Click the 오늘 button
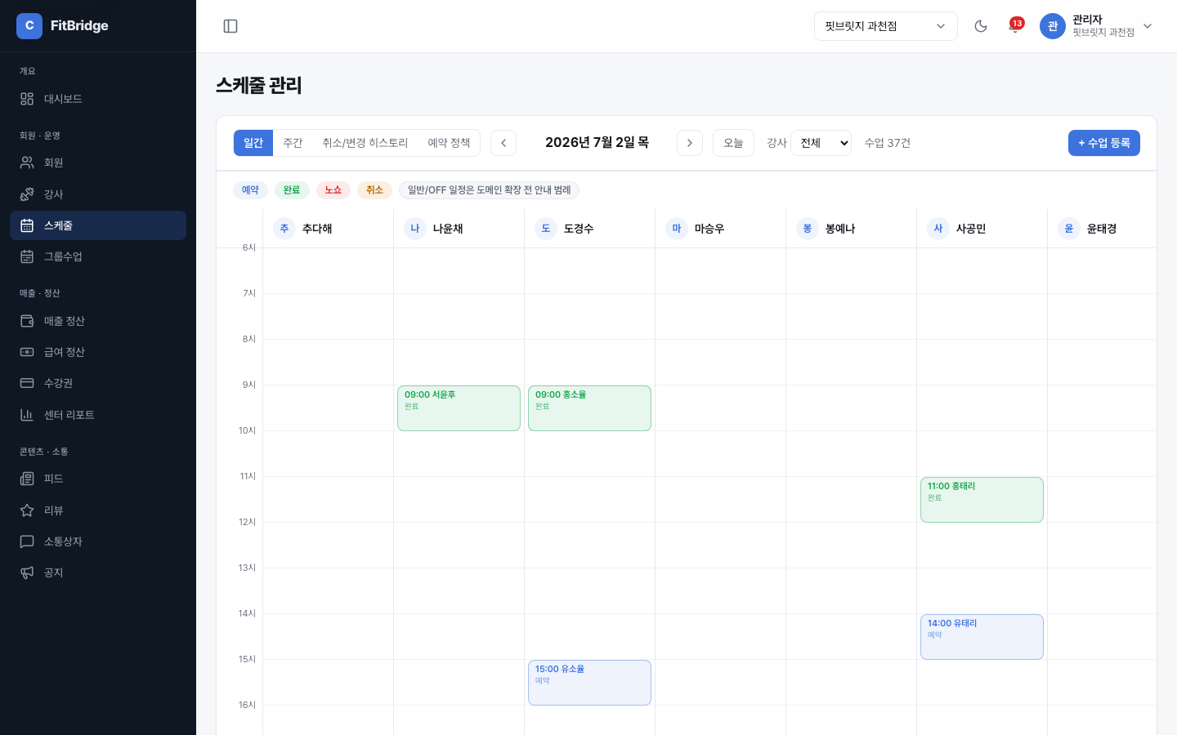This screenshot has width=1177, height=735. coord(733,143)
